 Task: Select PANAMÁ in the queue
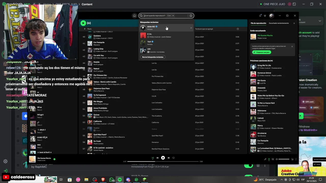[x=273, y=89]
